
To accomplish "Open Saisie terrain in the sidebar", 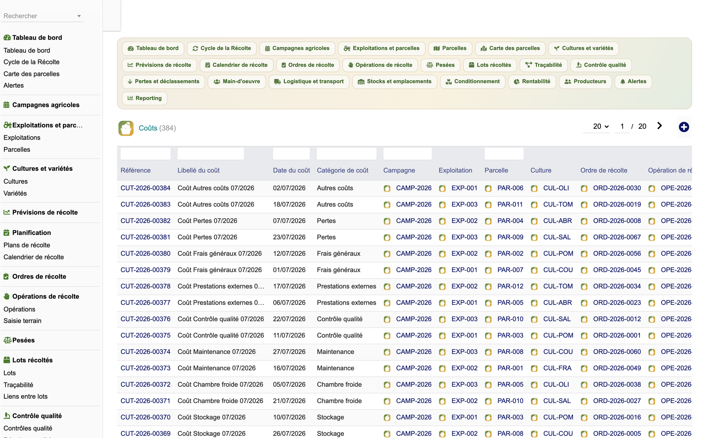I will [23, 321].
